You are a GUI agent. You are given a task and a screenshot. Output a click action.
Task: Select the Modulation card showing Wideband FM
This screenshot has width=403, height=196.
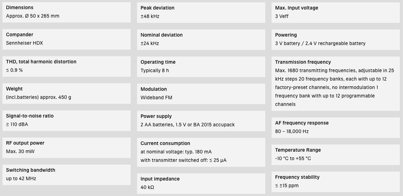point(201,93)
